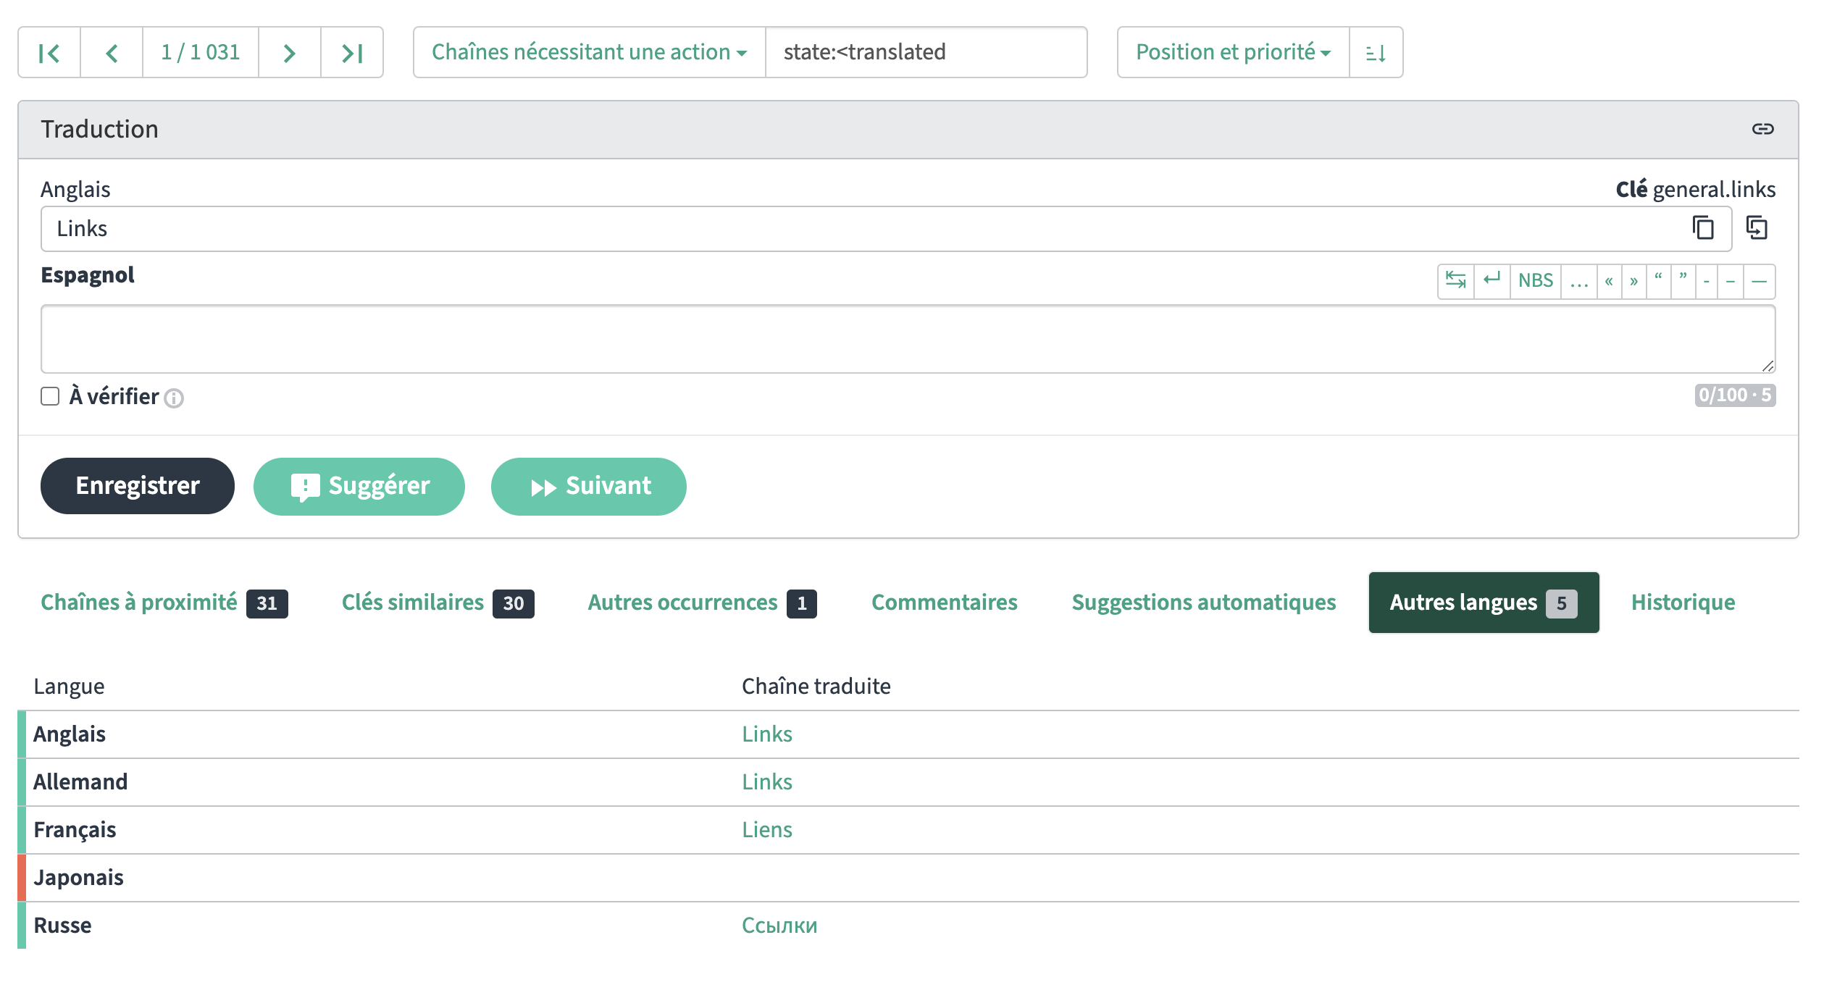Image resolution: width=1824 pixels, height=998 pixels.
Task: Click the 0/100 · 5 character counter
Action: point(1735,395)
